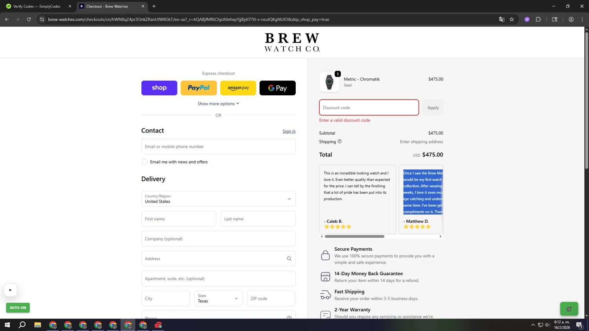
Task: Move reviews right with scrollbar arrow
Action: 441,236
